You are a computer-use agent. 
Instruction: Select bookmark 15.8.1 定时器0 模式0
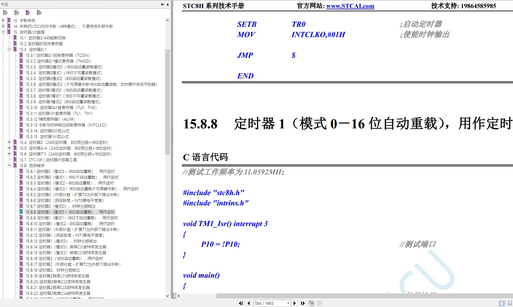coord(70,172)
